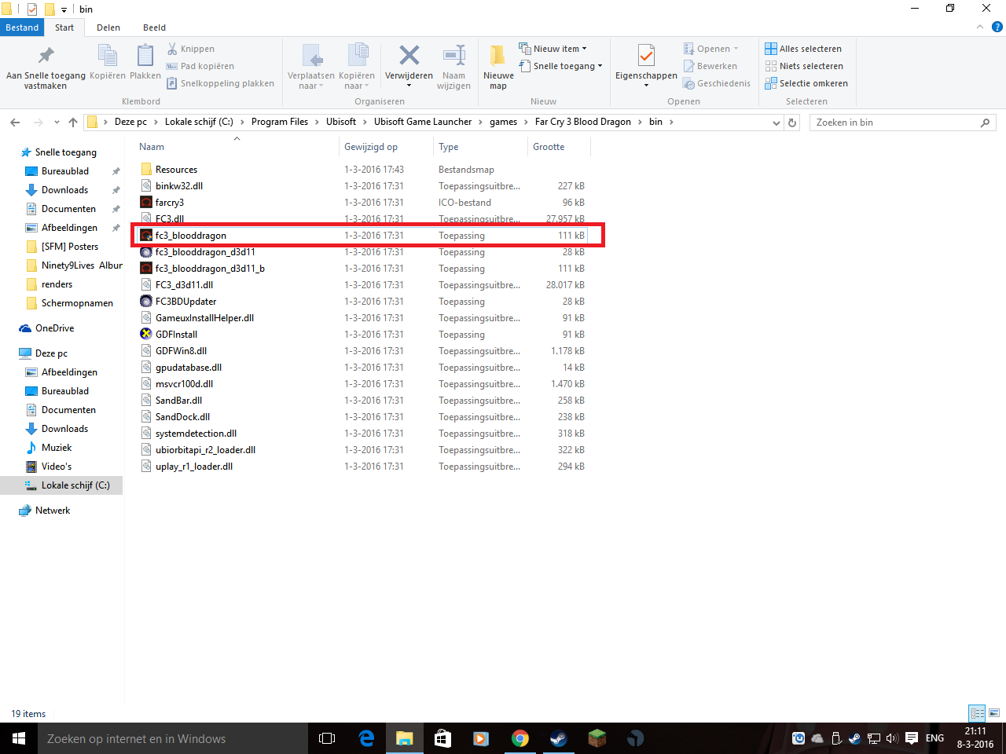Expand the address bar history dropdown
1006x754 pixels.
[777, 123]
